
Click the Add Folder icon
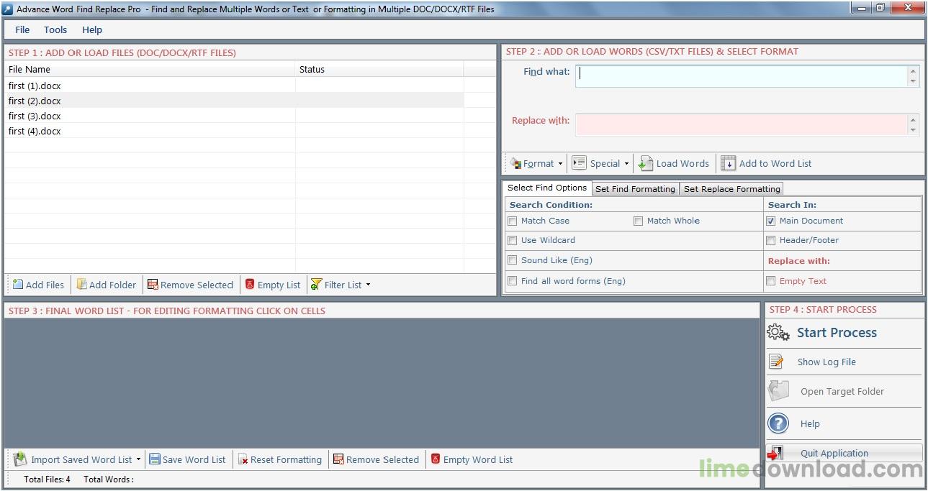click(81, 285)
